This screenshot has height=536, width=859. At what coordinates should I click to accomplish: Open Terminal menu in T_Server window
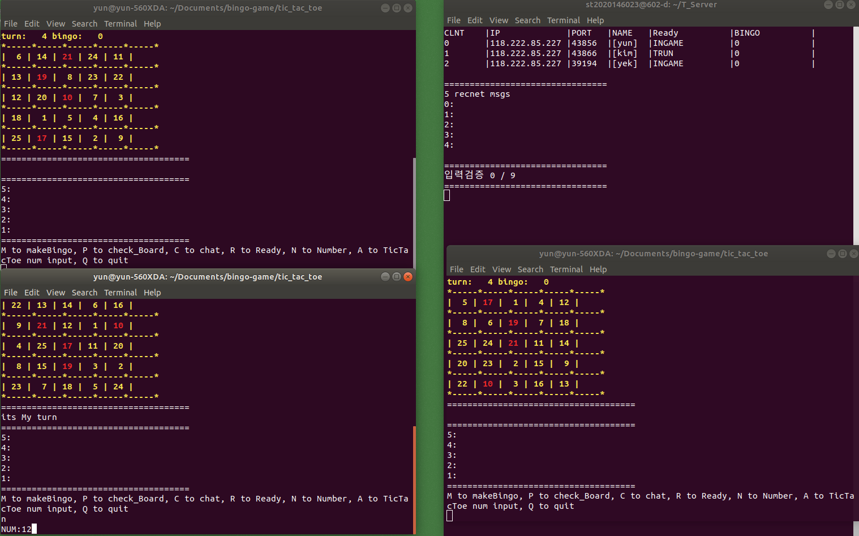(x=564, y=20)
